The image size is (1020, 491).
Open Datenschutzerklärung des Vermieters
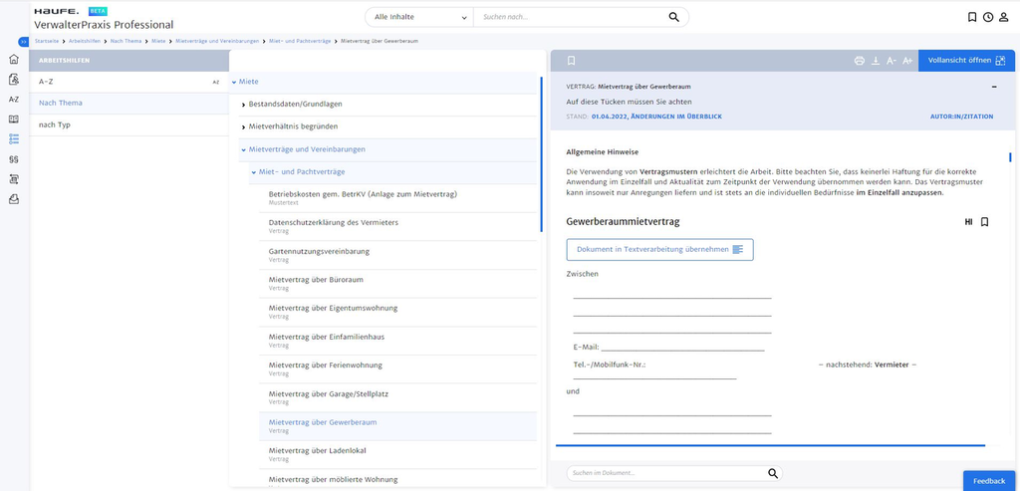point(397,226)
